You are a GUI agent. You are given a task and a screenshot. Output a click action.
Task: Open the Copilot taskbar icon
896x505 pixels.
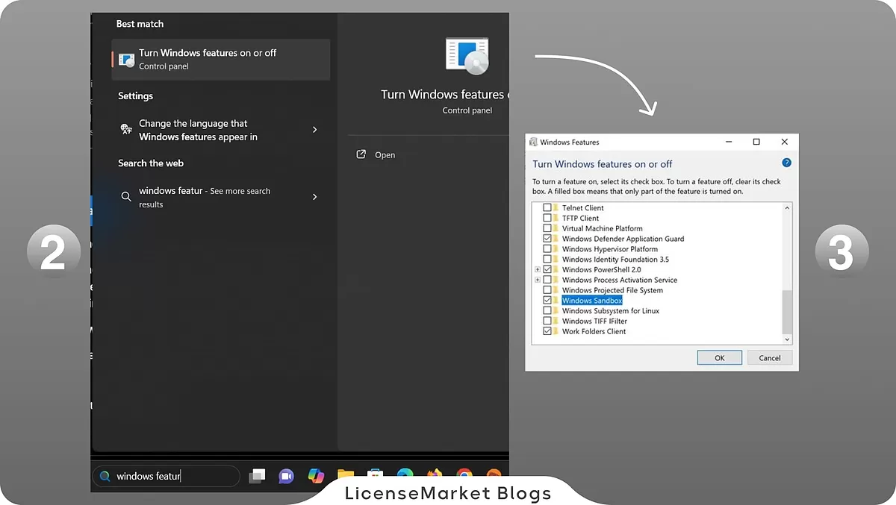click(x=316, y=476)
